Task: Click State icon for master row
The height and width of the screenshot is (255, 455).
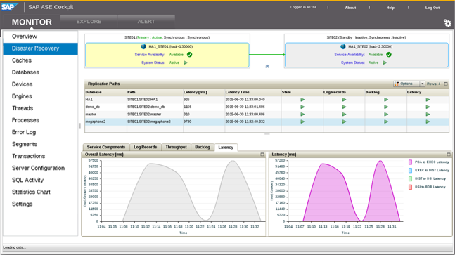Action: pos(302,115)
